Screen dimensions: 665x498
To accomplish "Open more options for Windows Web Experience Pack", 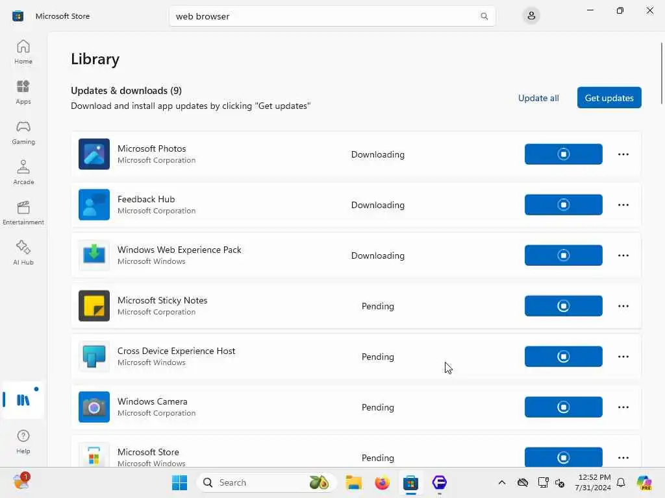I will point(623,255).
